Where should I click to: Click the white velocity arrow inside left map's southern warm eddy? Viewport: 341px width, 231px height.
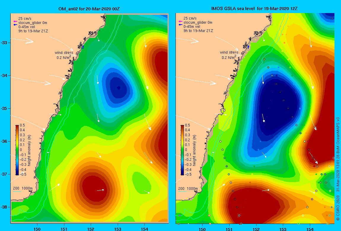(101, 190)
